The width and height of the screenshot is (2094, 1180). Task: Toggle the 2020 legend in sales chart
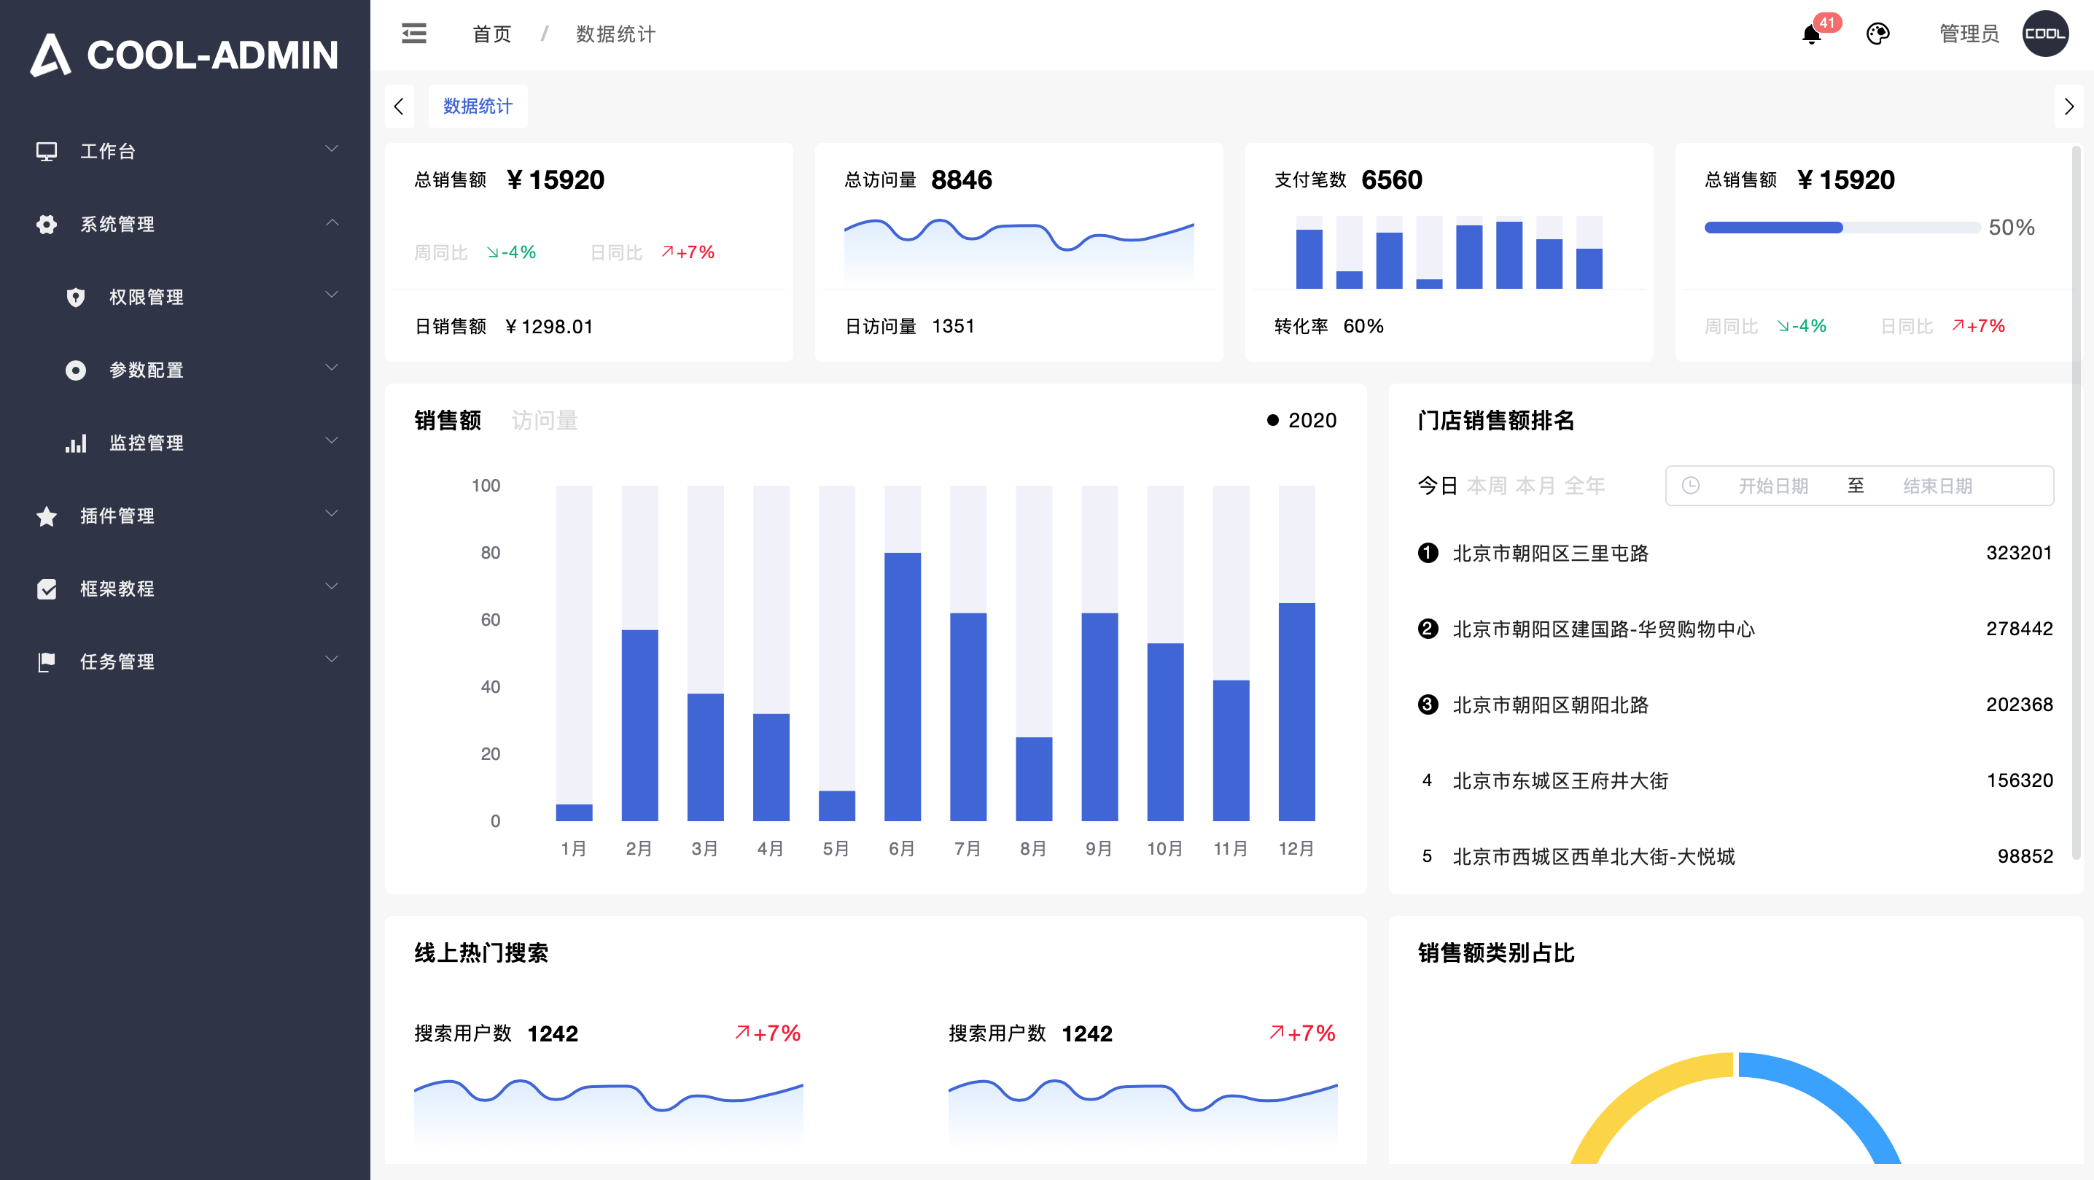1300,421
